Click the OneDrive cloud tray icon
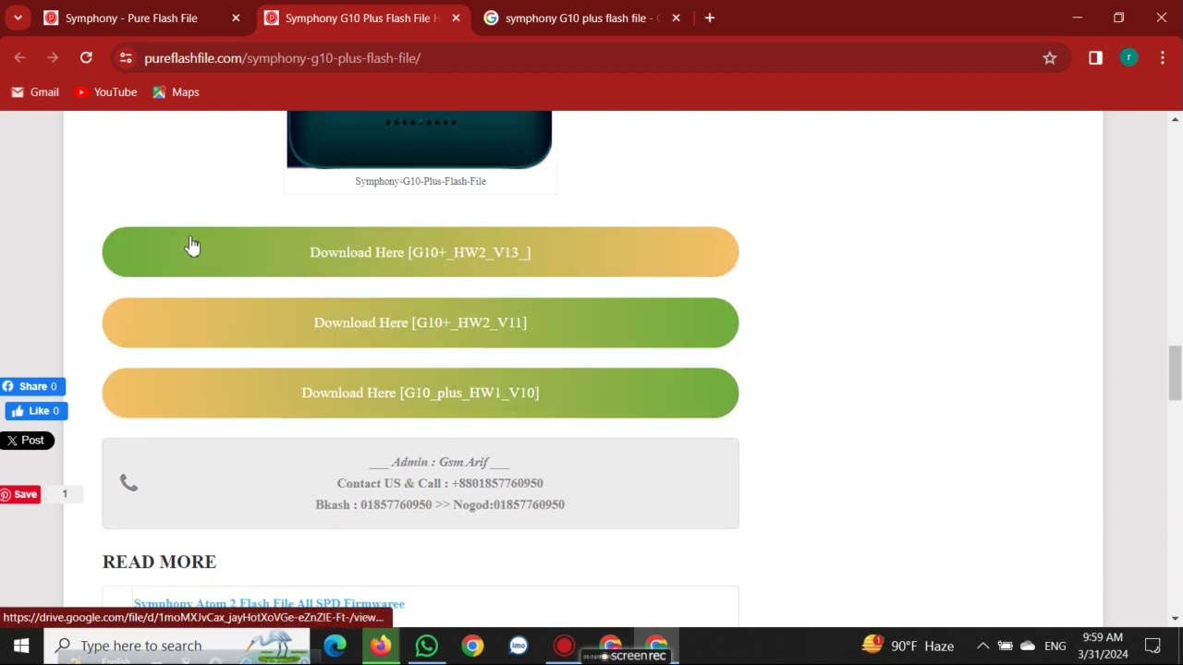1183x665 pixels. 1028,646
